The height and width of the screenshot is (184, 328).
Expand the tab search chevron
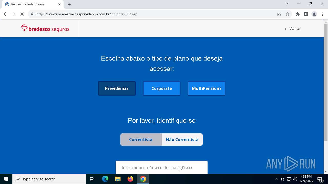coord(287,4)
